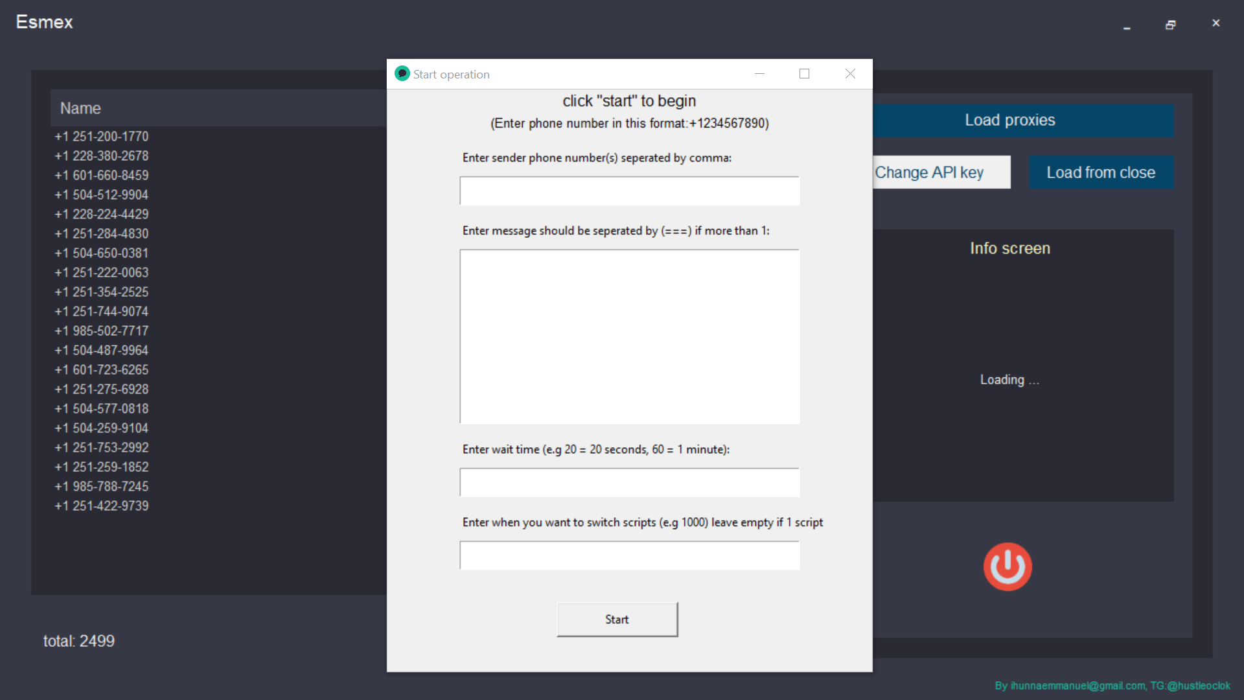Click the Load from close button icon
Image resolution: width=1244 pixels, height=700 pixels.
pyautogui.click(x=1101, y=172)
